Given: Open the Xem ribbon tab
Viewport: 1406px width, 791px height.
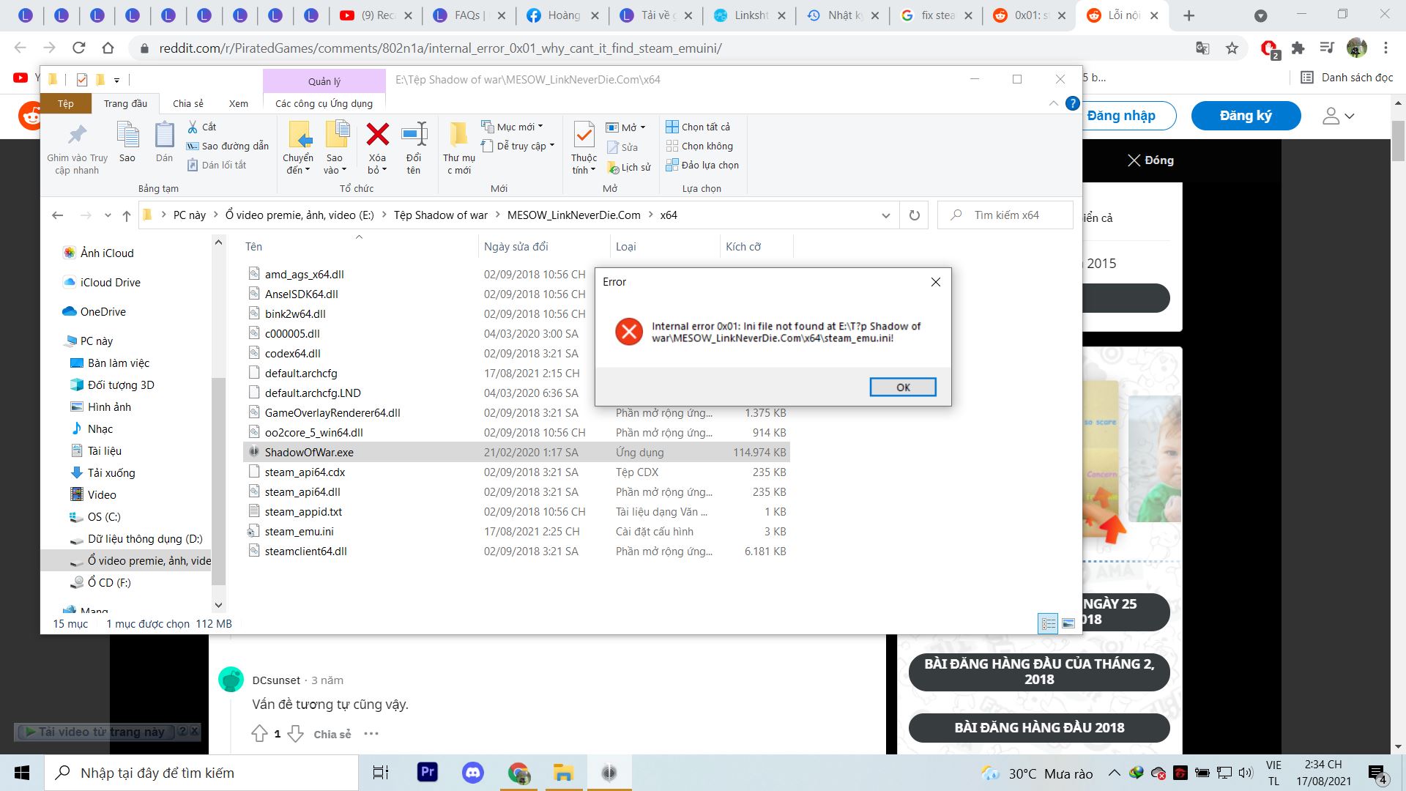Looking at the screenshot, I should click(x=238, y=103).
